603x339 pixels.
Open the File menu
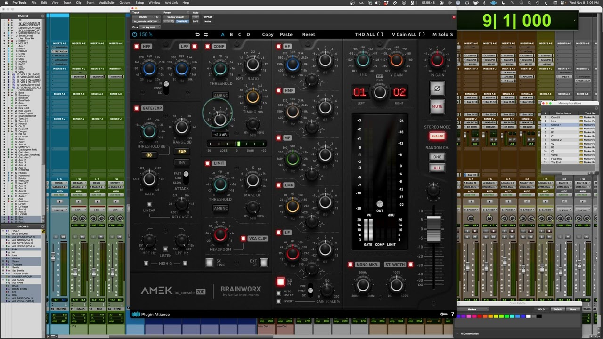[x=34, y=3]
